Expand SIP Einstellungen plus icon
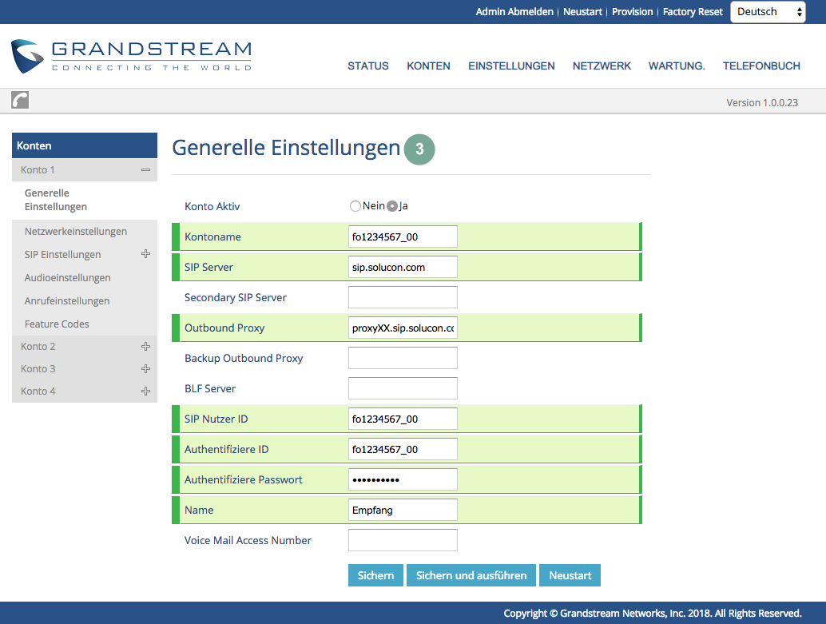The width and height of the screenshot is (826, 624). pos(146,254)
